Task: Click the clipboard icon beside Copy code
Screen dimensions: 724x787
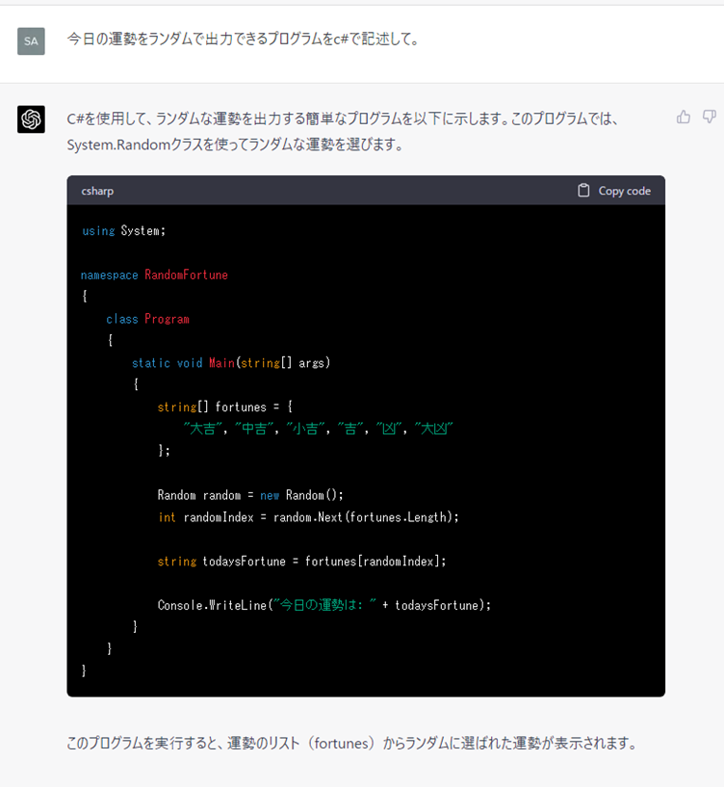Action: coord(583,190)
